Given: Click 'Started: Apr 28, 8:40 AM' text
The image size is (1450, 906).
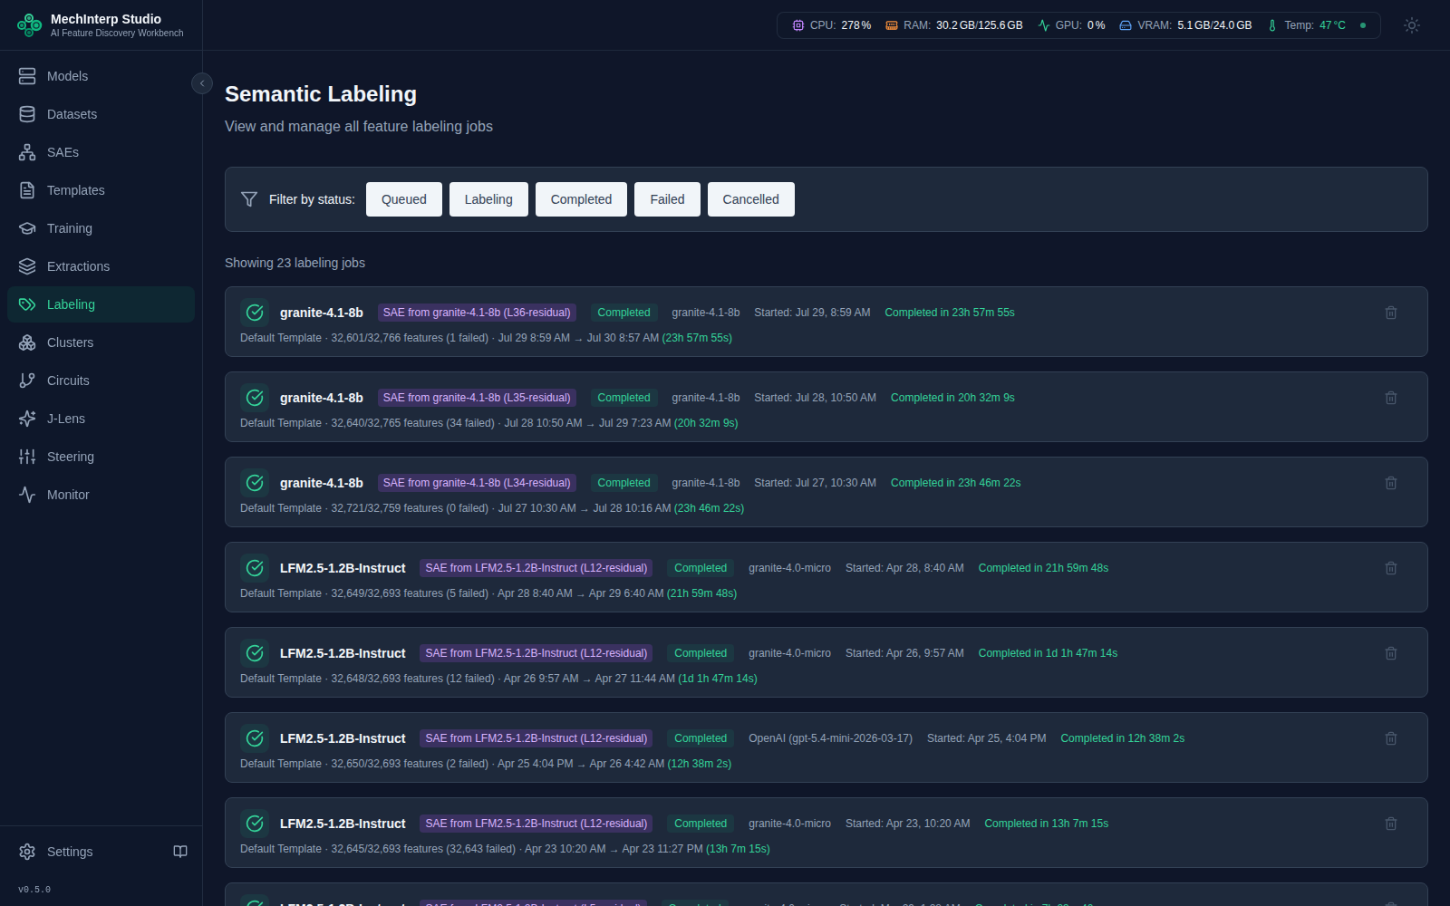Looking at the screenshot, I should point(904,568).
